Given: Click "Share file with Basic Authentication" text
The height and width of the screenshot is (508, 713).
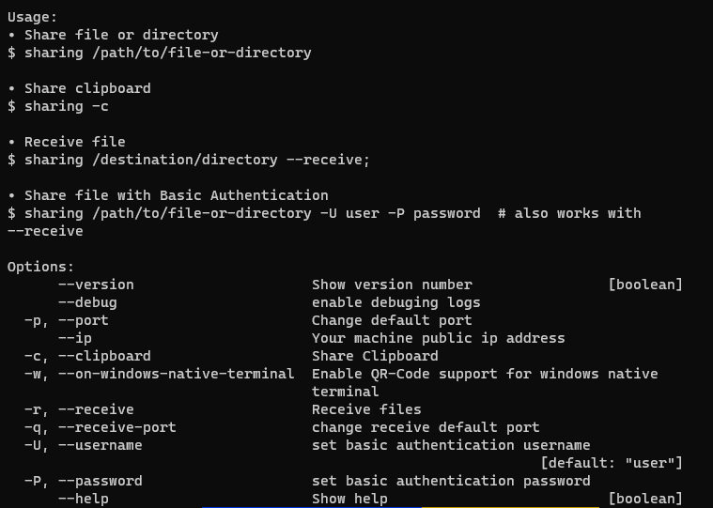Looking at the screenshot, I should [177, 195].
